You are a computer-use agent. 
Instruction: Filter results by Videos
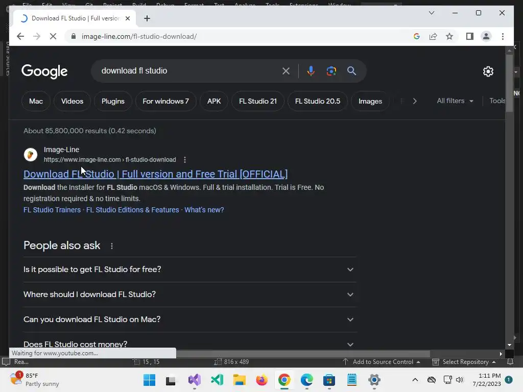72,101
